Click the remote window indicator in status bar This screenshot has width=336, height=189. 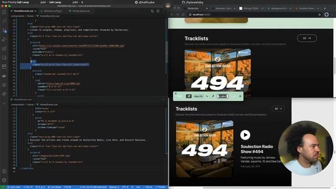click(x=3, y=187)
